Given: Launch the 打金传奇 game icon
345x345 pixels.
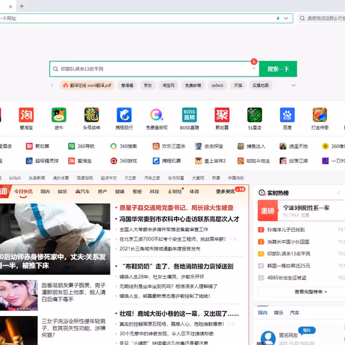Looking at the screenshot, I should 319,115.
